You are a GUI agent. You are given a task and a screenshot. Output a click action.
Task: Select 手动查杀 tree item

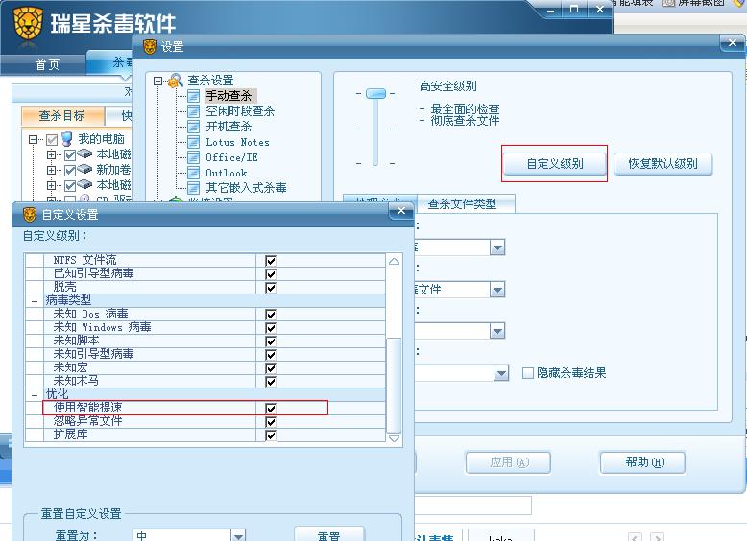coord(229,96)
